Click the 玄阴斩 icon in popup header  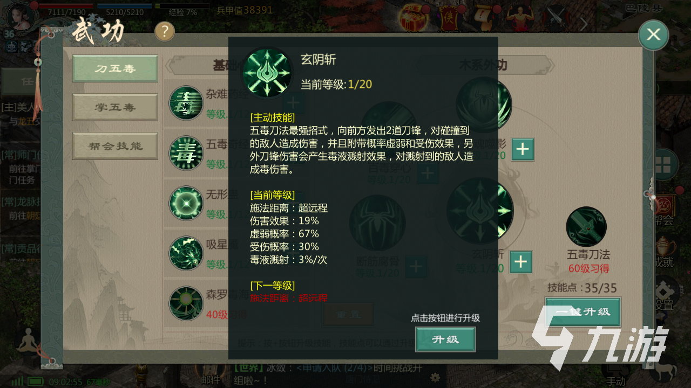coord(267,73)
